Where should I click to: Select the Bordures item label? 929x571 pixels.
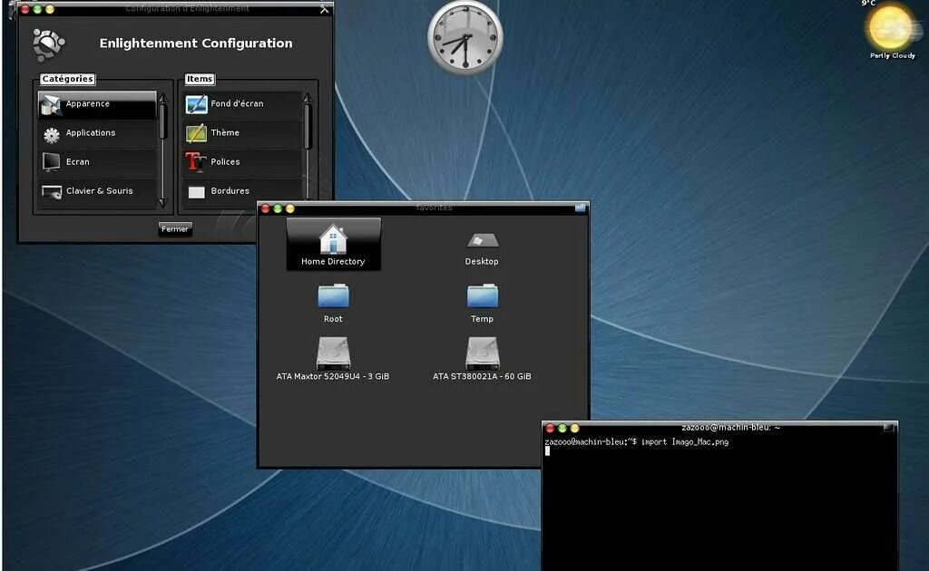230,191
